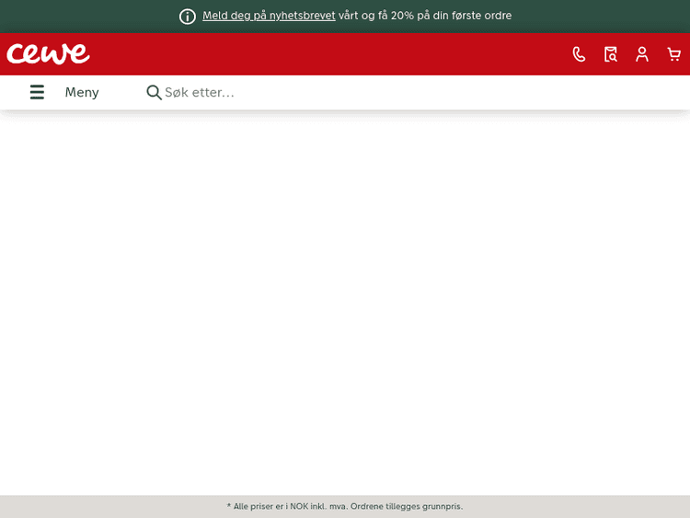Click the empty white page content area

point(345,304)
